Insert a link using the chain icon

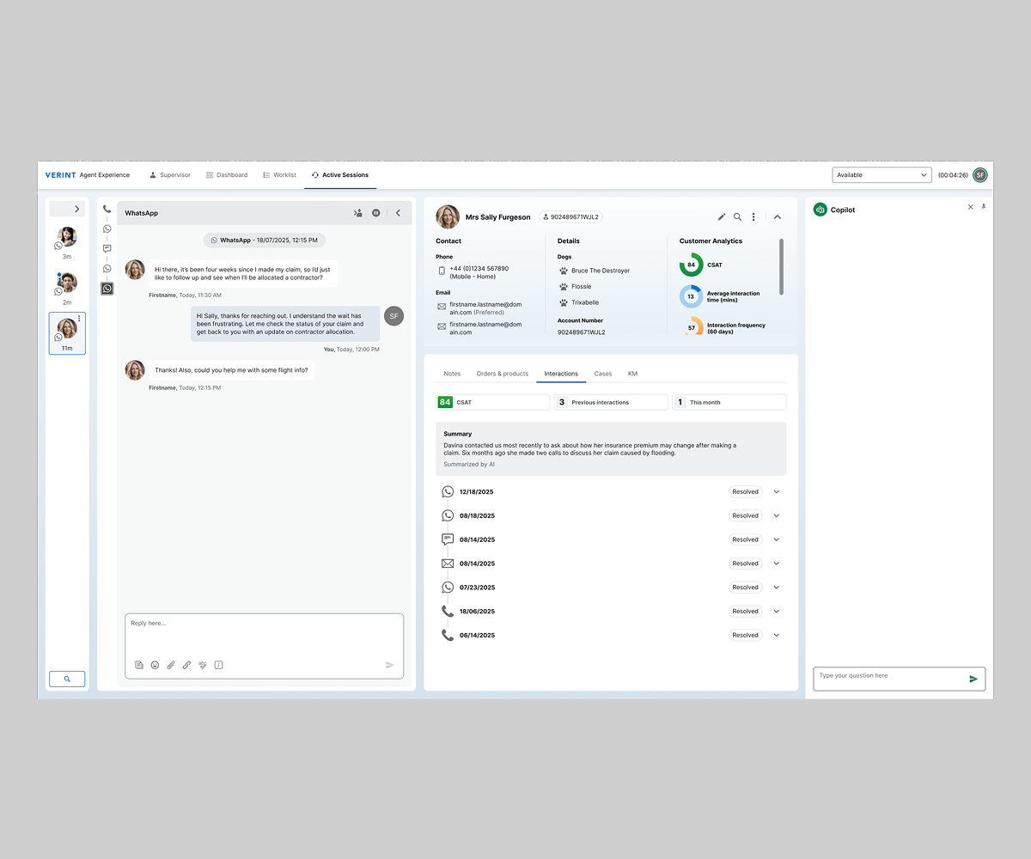coord(186,665)
